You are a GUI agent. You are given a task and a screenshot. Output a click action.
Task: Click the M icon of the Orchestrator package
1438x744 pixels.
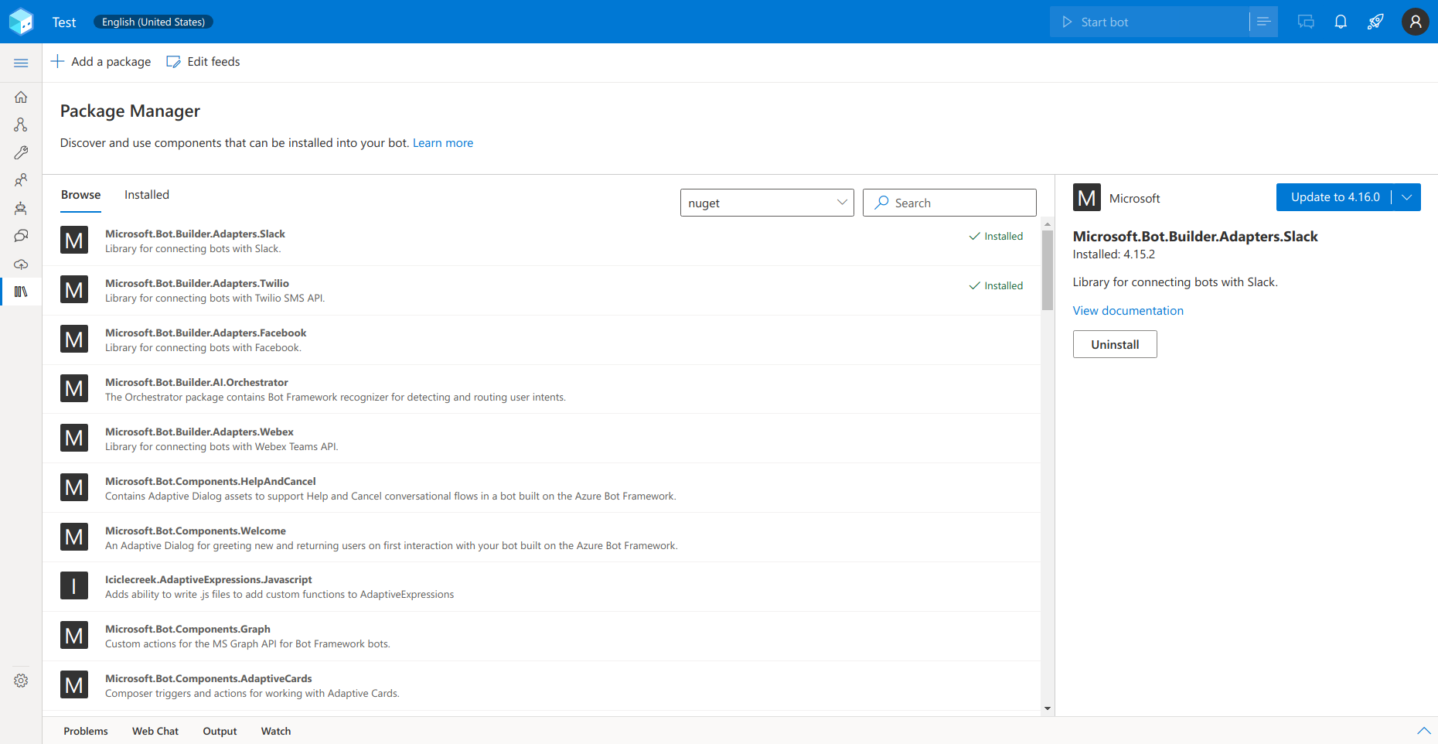[x=74, y=389]
